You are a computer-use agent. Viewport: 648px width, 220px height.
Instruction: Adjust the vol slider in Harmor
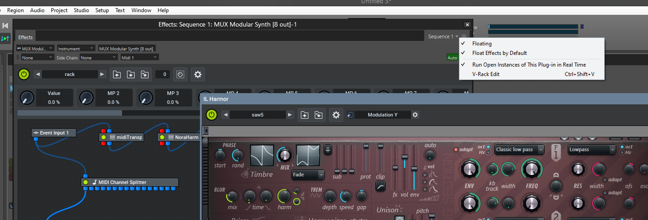tap(405, 157)
